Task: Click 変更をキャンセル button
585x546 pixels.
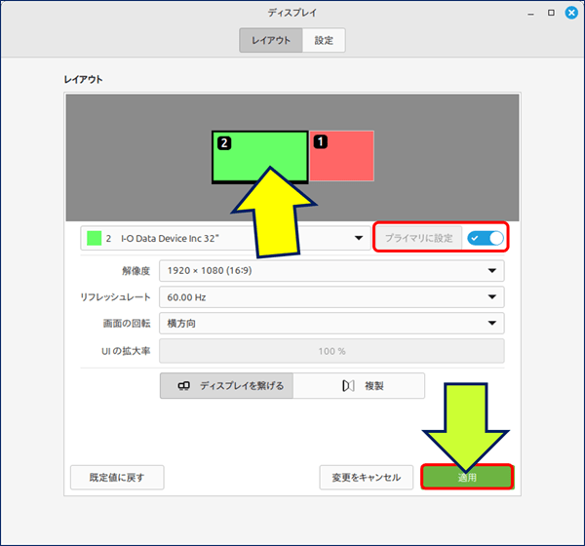Action: pos(367,477)
